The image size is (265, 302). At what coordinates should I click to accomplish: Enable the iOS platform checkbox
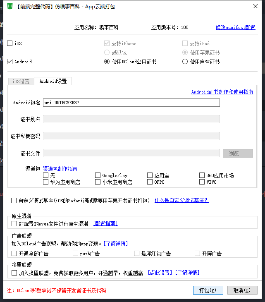[x=10, y=43]
